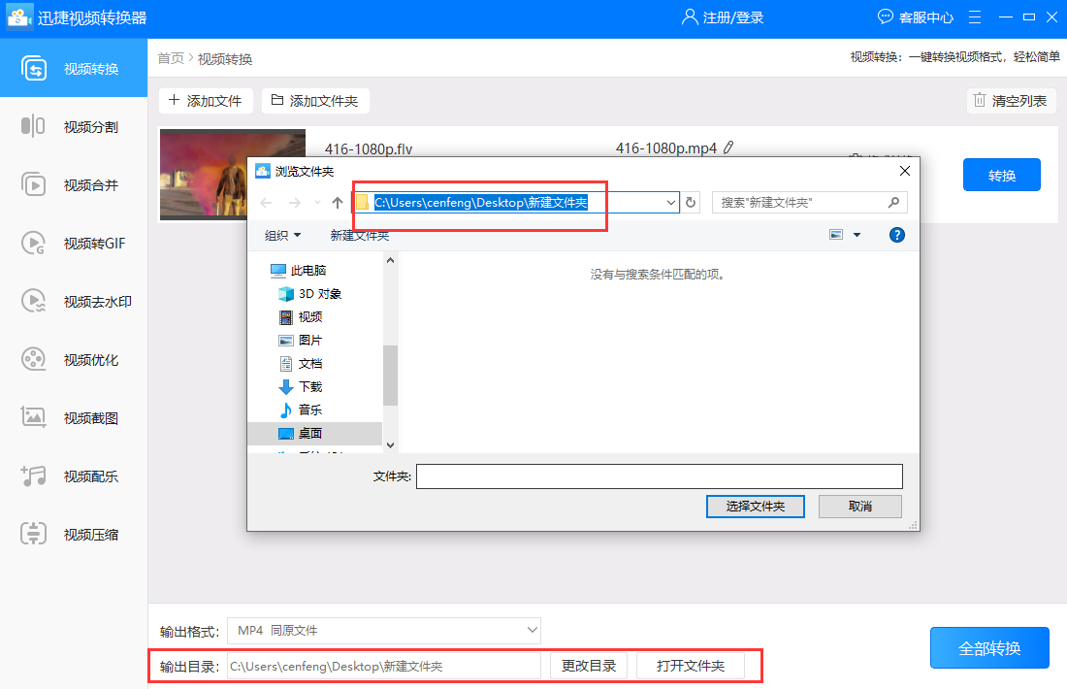Click 首页 breadcrumb link
Screen dimensions: 1067x689
tap(171, 58)
